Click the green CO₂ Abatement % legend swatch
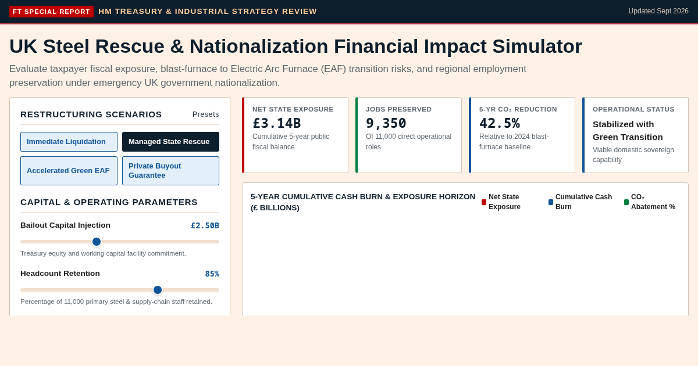 click(x=626, y=202)
